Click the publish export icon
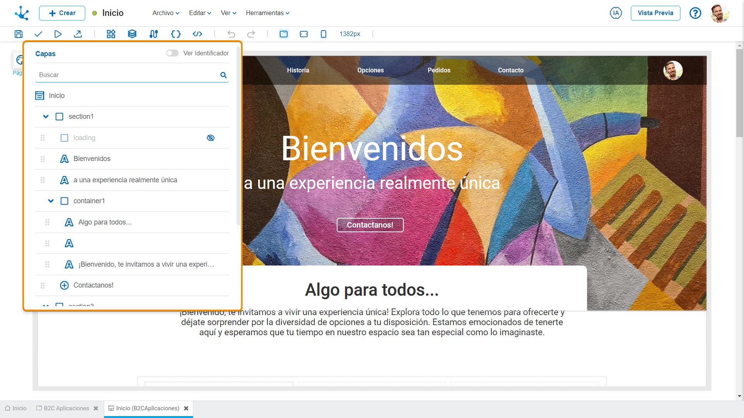Image resolution: width=744 pixels, height=418 pixels. (x=78, y=34)
